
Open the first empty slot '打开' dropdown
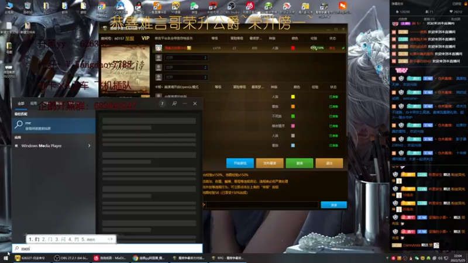pyautogui.click(x=186, y=57)
